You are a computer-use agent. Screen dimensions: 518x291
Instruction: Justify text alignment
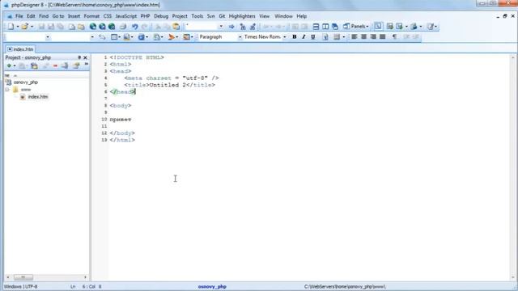pos(383,37)
